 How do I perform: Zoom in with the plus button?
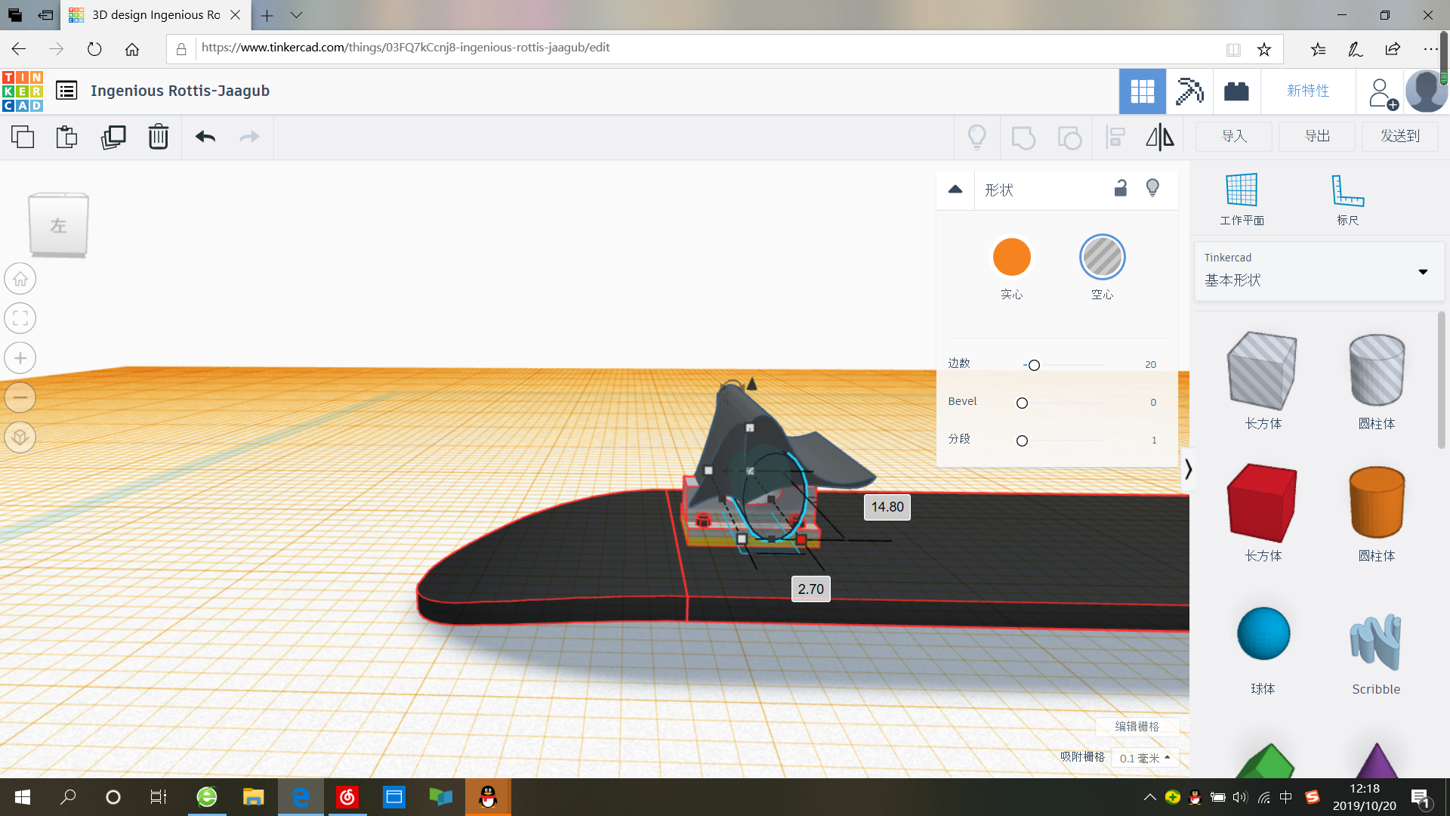tap(20, 358)
